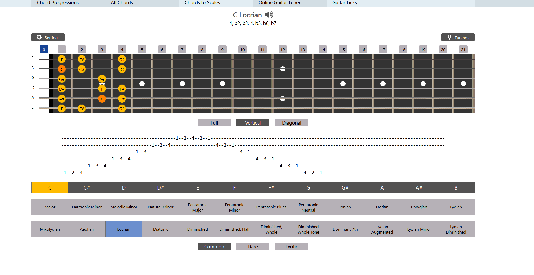Image resolution: width=534 pixels, height=275 pixels.
Task: Open Tunings with the tuning fork icon
Action: coord(458,37)
